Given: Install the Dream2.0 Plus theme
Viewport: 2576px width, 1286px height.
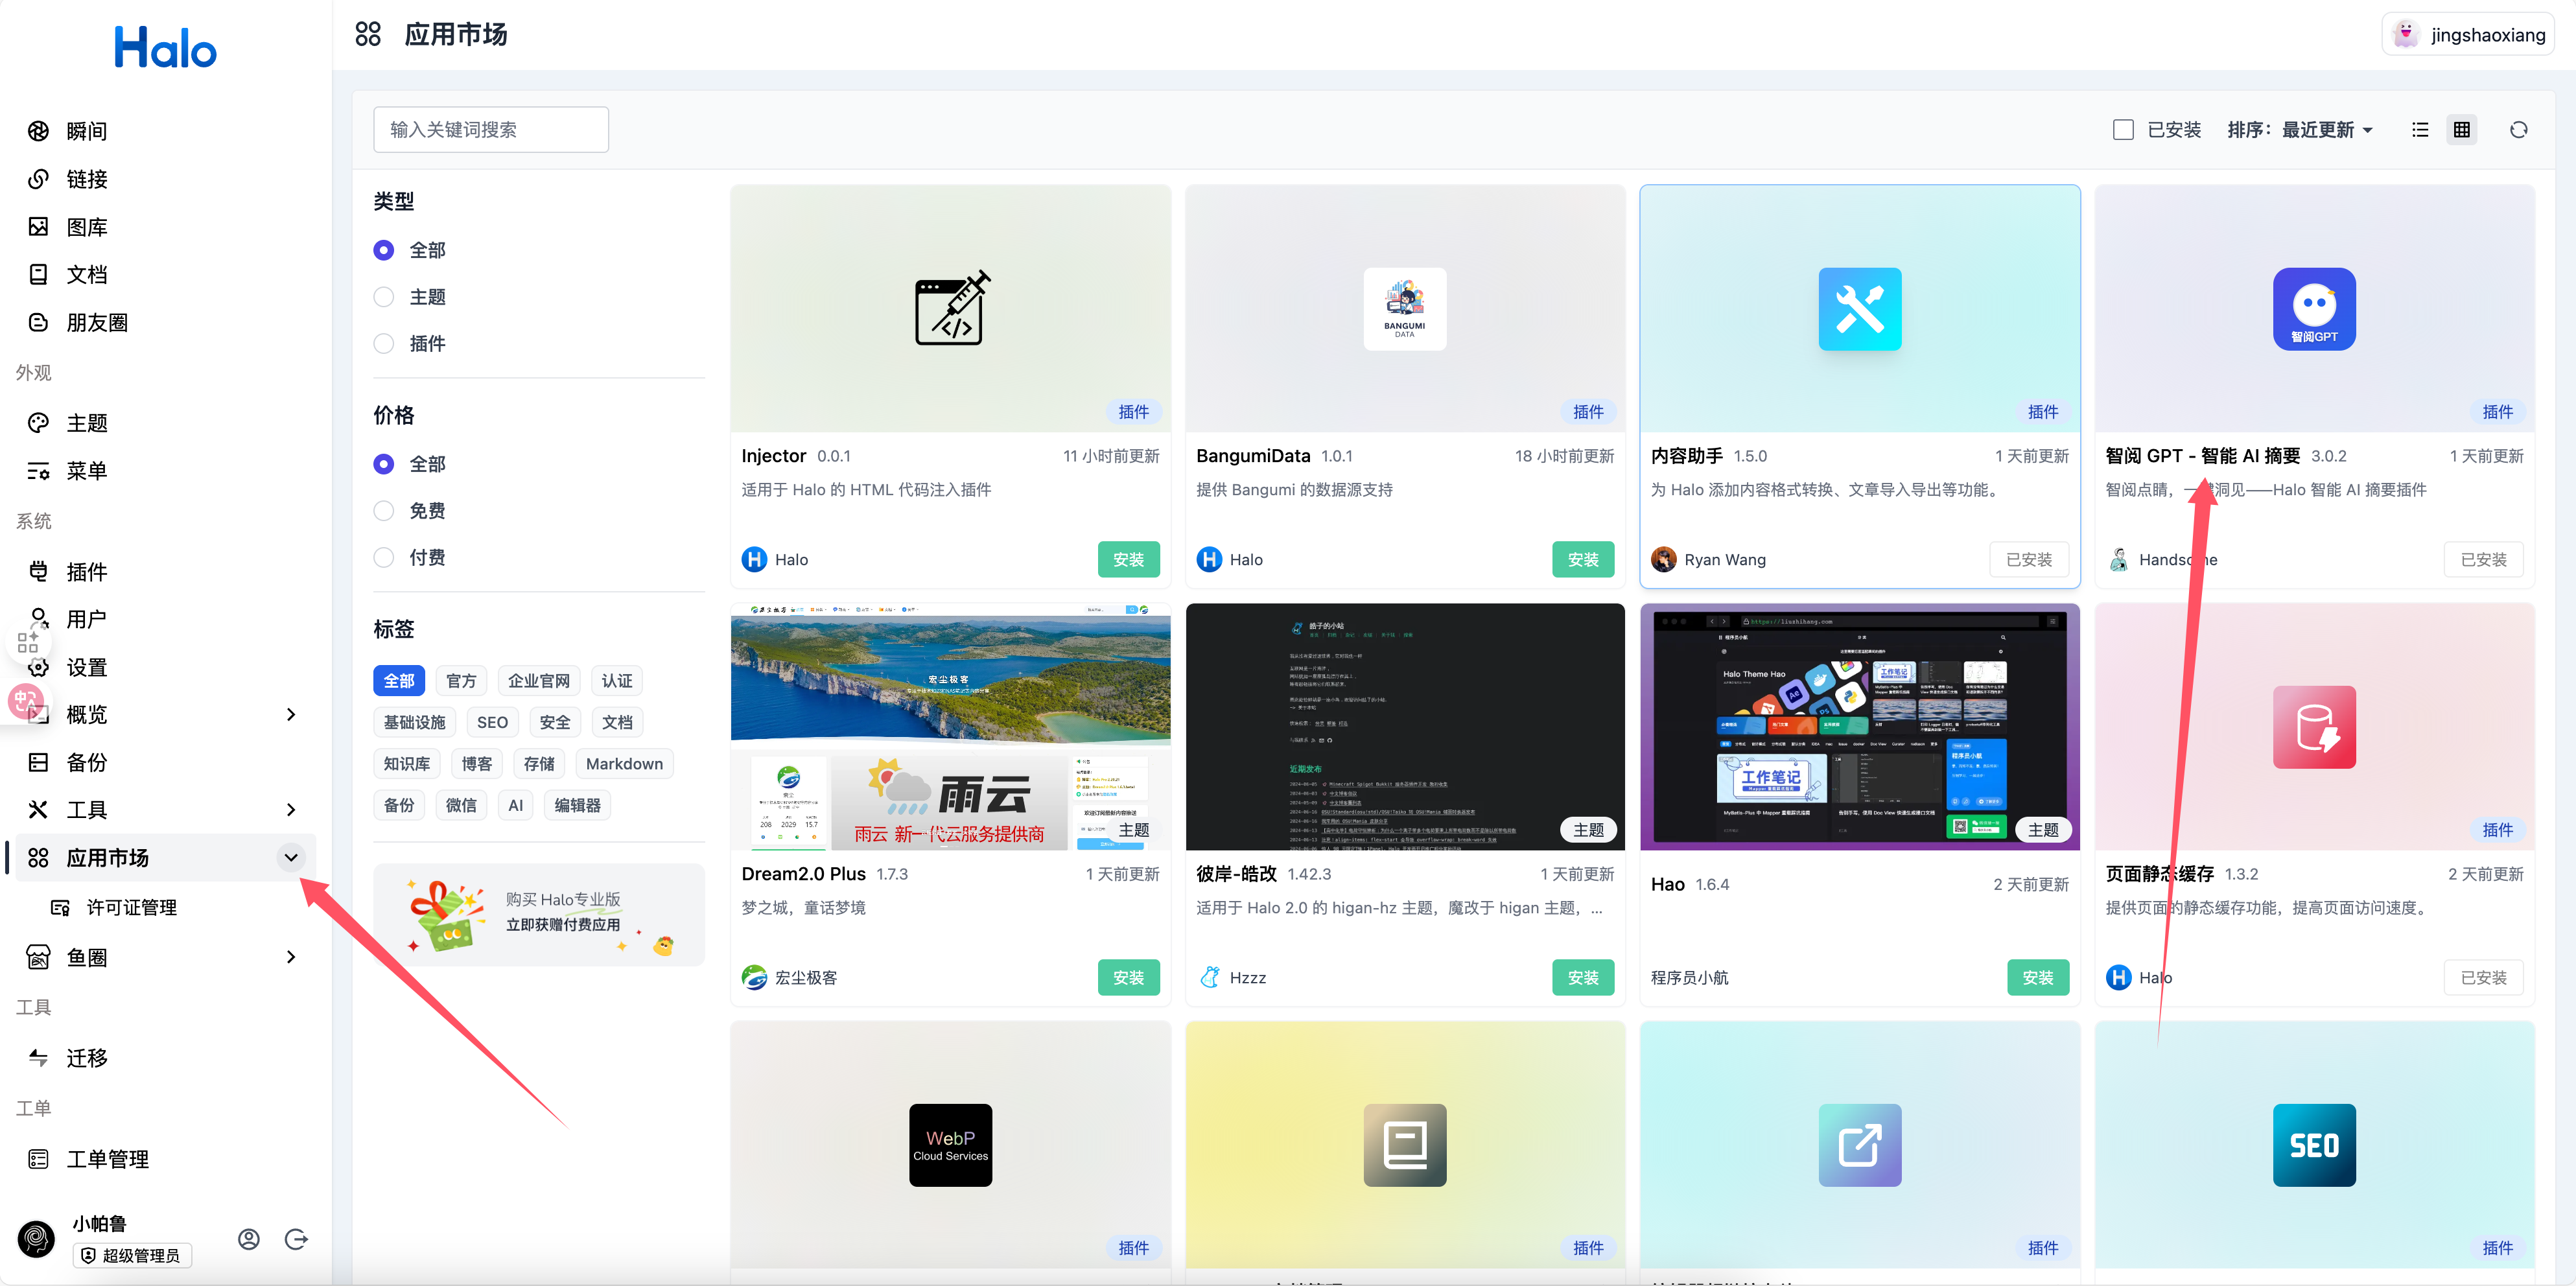Looking at the screenshot, I should [1128, 978].
